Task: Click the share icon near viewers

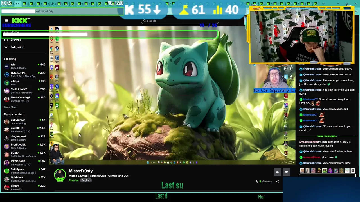Action: 277,182
